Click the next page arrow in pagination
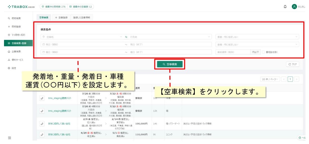 coord(297,79)
